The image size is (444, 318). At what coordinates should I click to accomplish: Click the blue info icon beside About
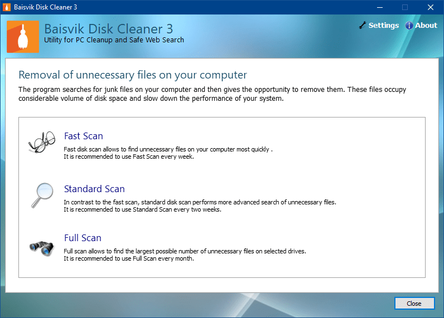[409, 26]
